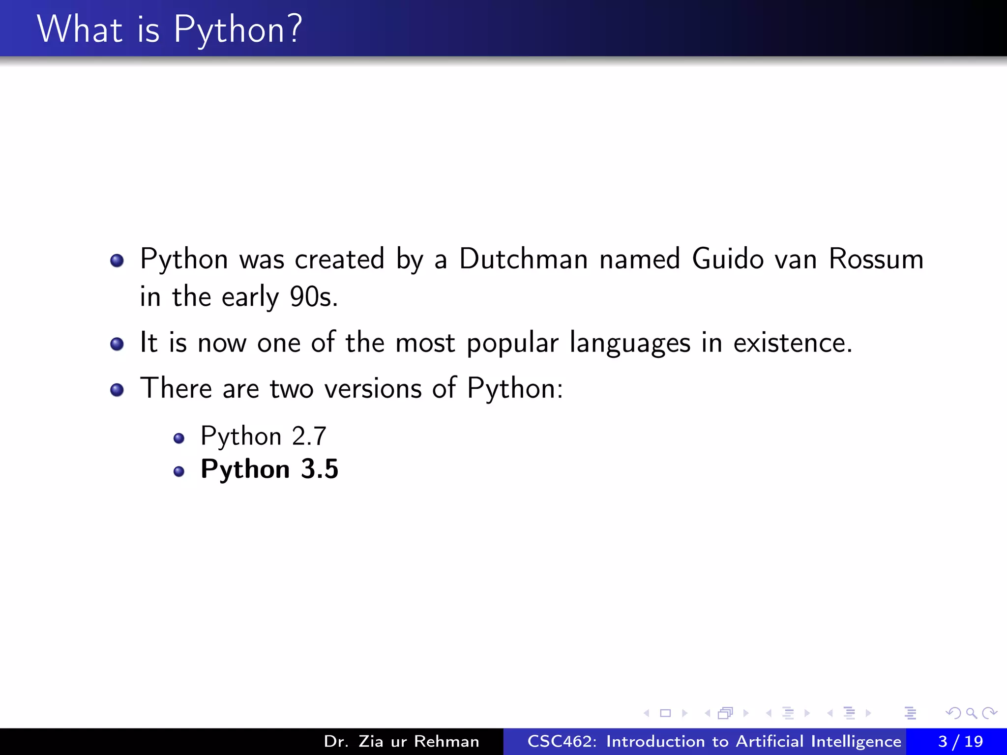Go to previous section arrow
This screenshot has height=755, width=1007.
(x=830, y=713)
